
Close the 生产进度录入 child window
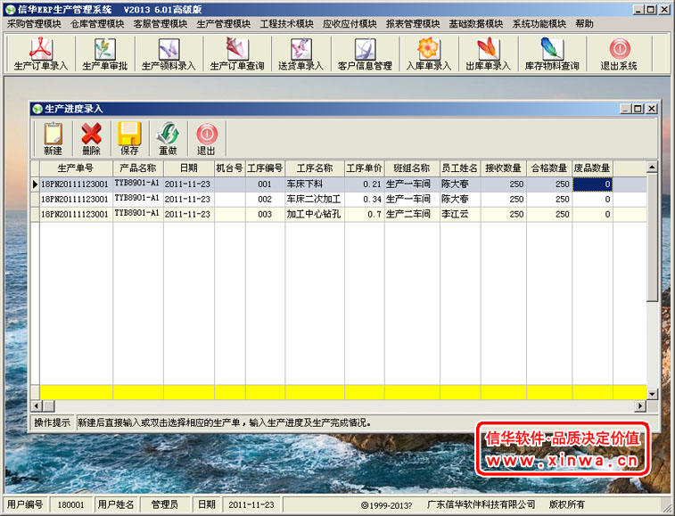point(652,109)
